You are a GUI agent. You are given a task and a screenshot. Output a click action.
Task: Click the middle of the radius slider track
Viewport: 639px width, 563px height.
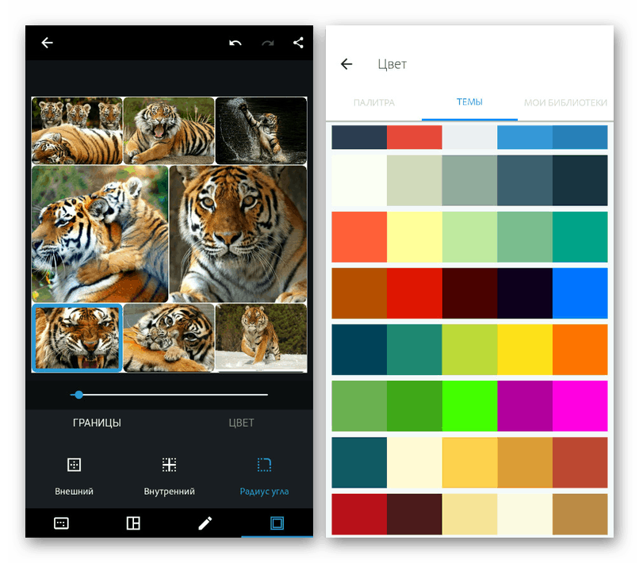click(x=169, y=395)
